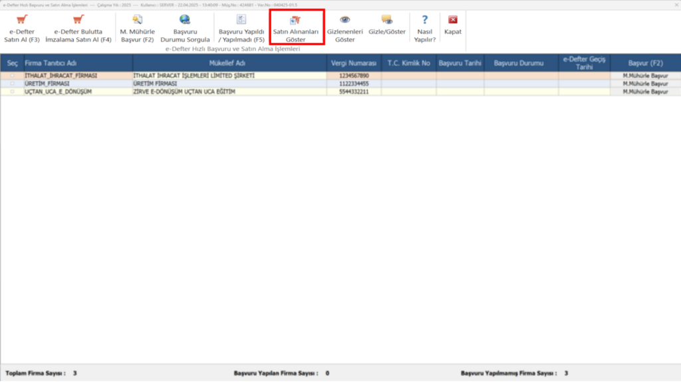Screen dimensions: 681x382
Task: Check the box for ITHALAT_IHRACAT_FIRMASI row
Action: (12, 76)
